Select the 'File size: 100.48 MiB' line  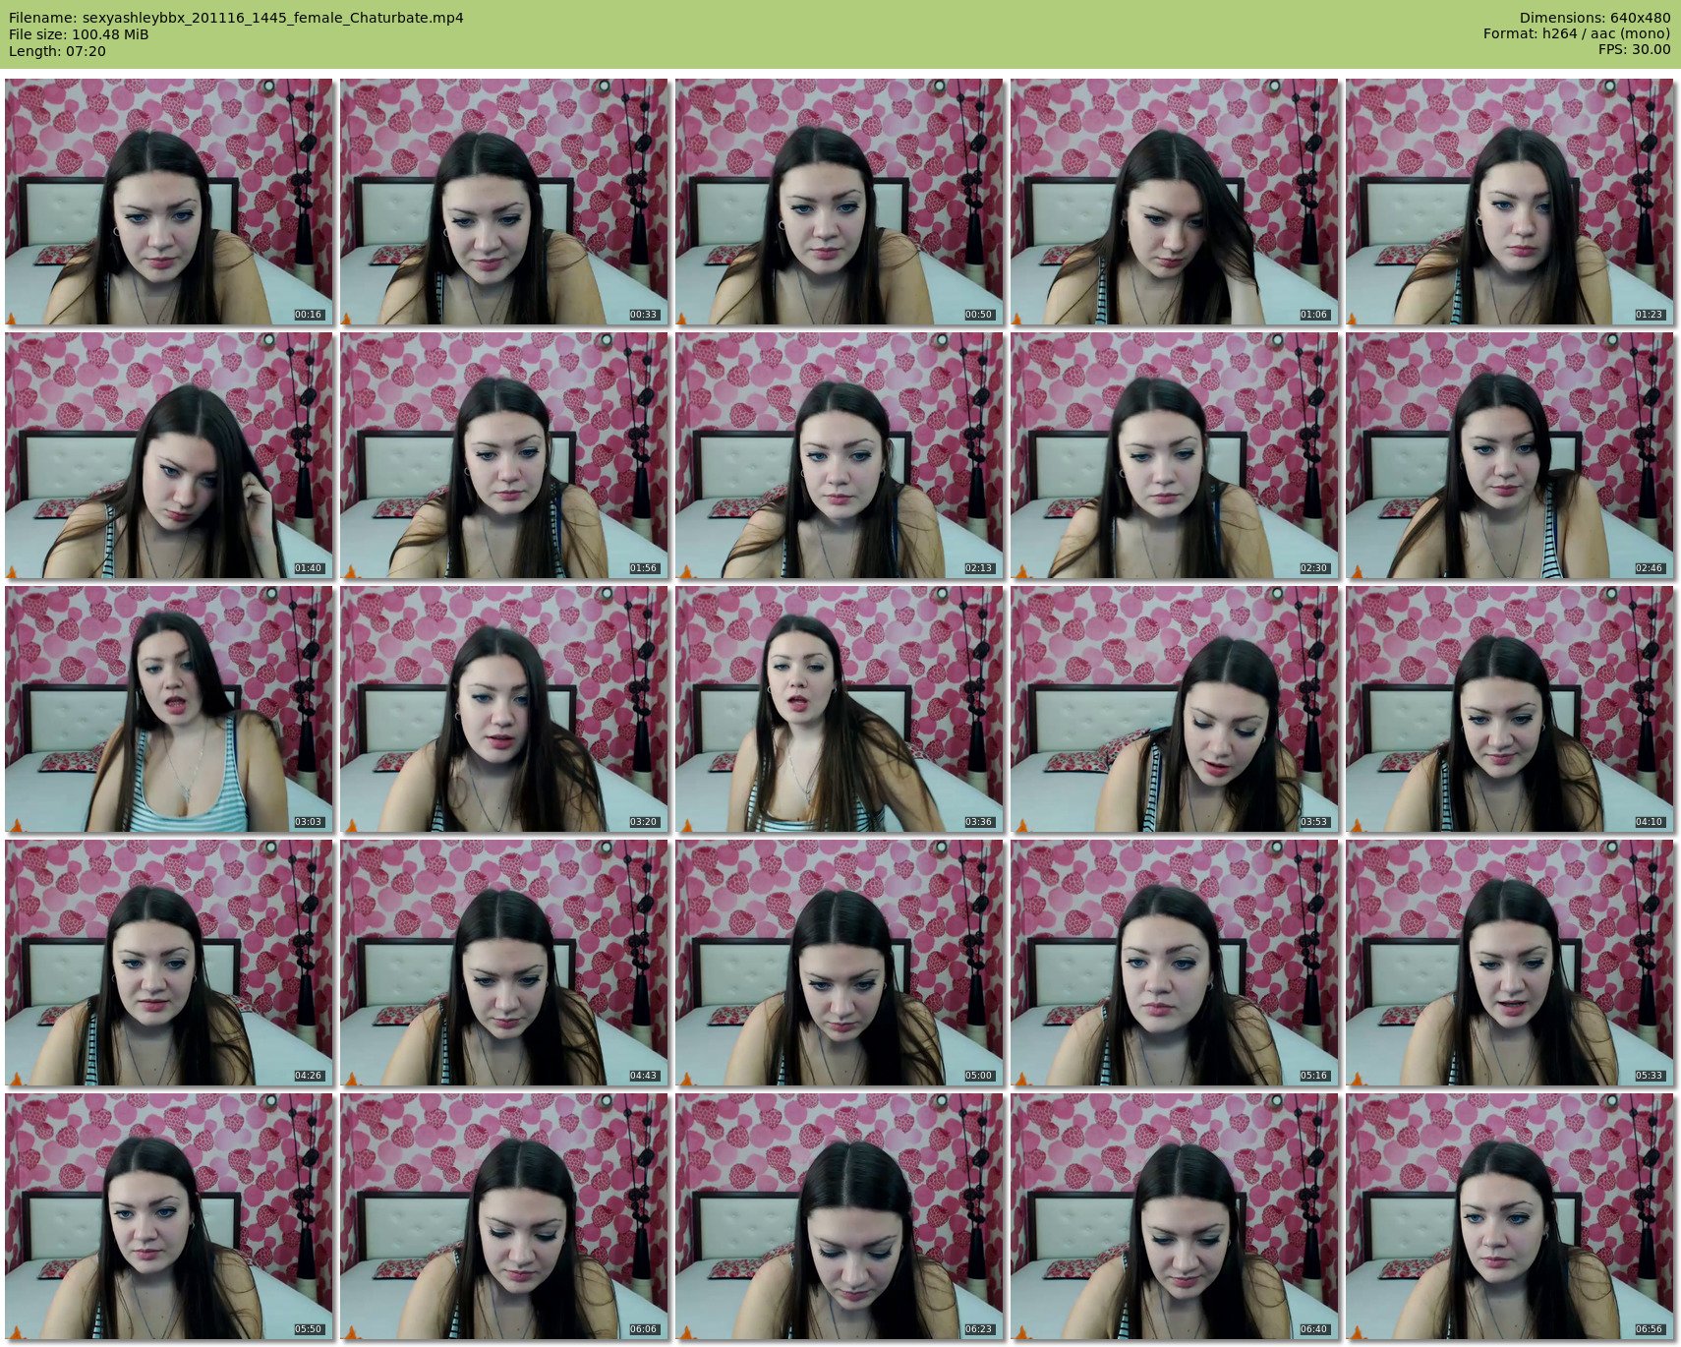click(x=79, y=34)
